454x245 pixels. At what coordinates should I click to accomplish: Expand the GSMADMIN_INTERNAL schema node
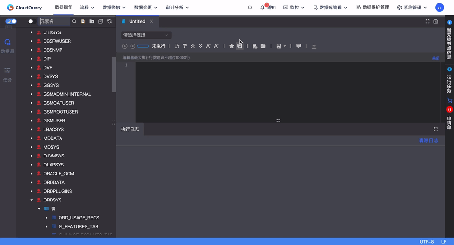pos(31,94)
